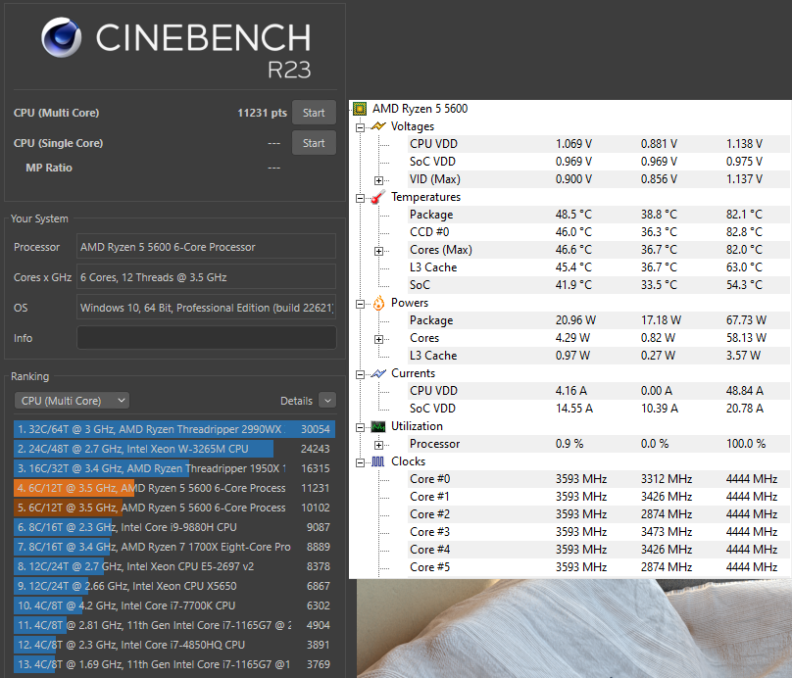Select ranking entry Intel Xeon W-3265M
The image size is (792, 678).
(174, 449)
